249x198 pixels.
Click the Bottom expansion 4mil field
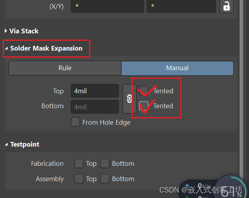pyautogui.click(x=95, y=107)
